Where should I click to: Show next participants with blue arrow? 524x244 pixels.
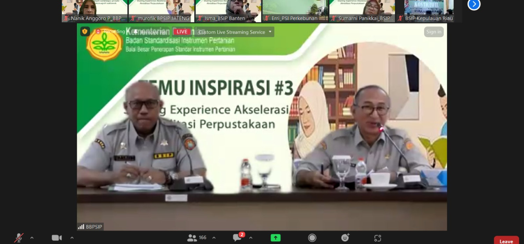click(474, 4)
